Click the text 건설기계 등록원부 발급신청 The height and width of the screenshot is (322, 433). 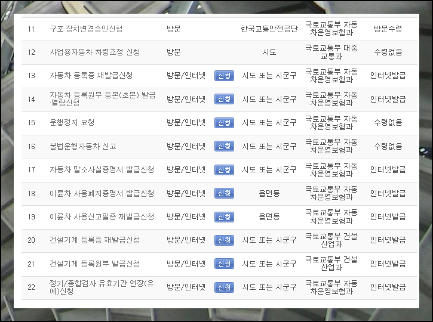coord(95,264)
